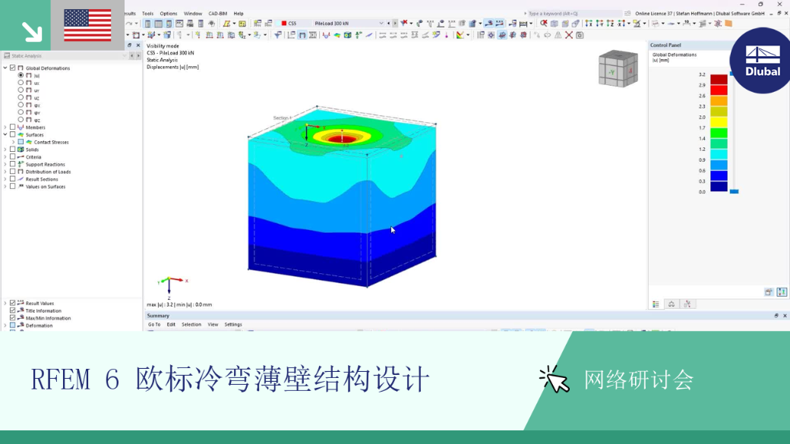This screenshot has width=790, height=444.
Task: Expand the Result Values node
Action: (5, 303)
